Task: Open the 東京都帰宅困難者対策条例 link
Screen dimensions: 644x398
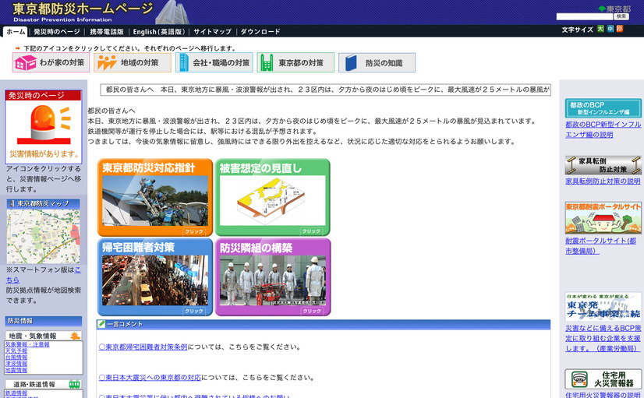Action: (143, 347)
